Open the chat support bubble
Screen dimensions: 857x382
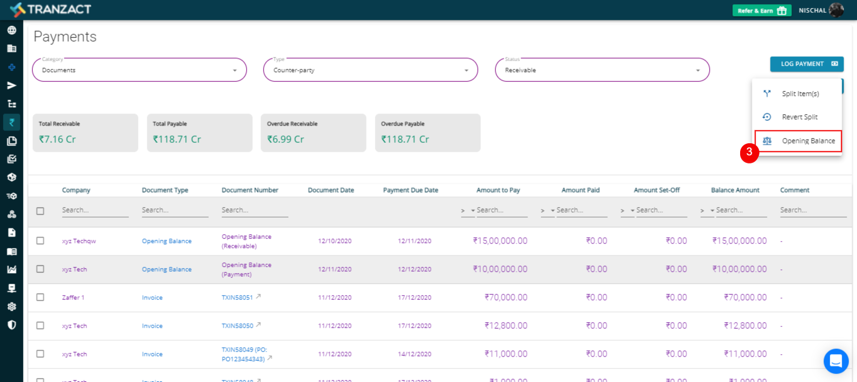[836, 361]
